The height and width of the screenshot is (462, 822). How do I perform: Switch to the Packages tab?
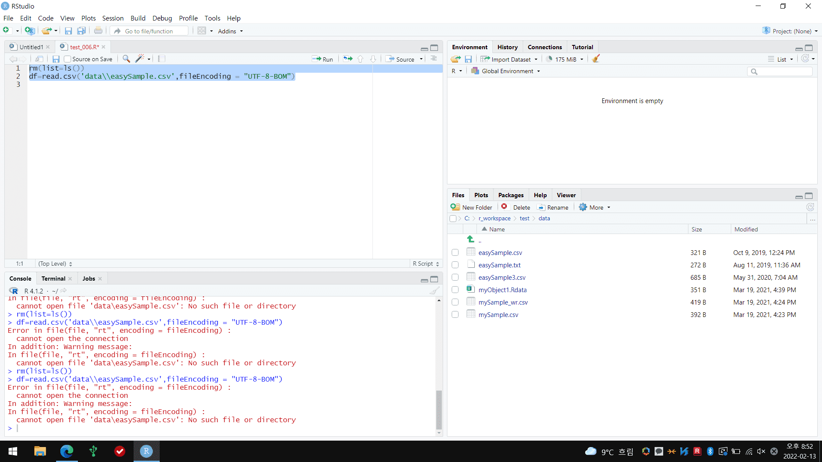point(511,195)
